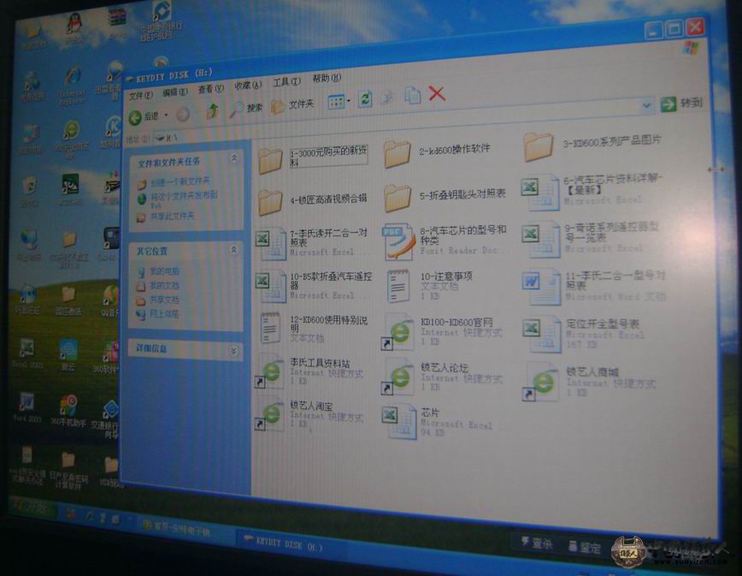Select the 定位开全型号表 Excel file
The height and width of the screenshot is (576, 742).
click(583, 335)
